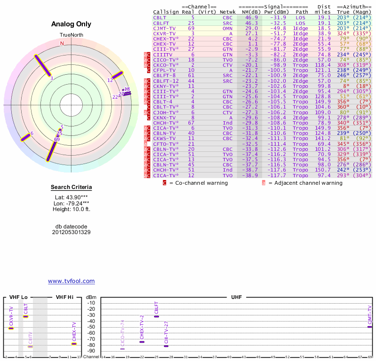Image resolution: width=376 pixels, height=361 pixels.
Task: Click the co-channel warning badge beside CFPL-TV
Action: pos(149,70)
